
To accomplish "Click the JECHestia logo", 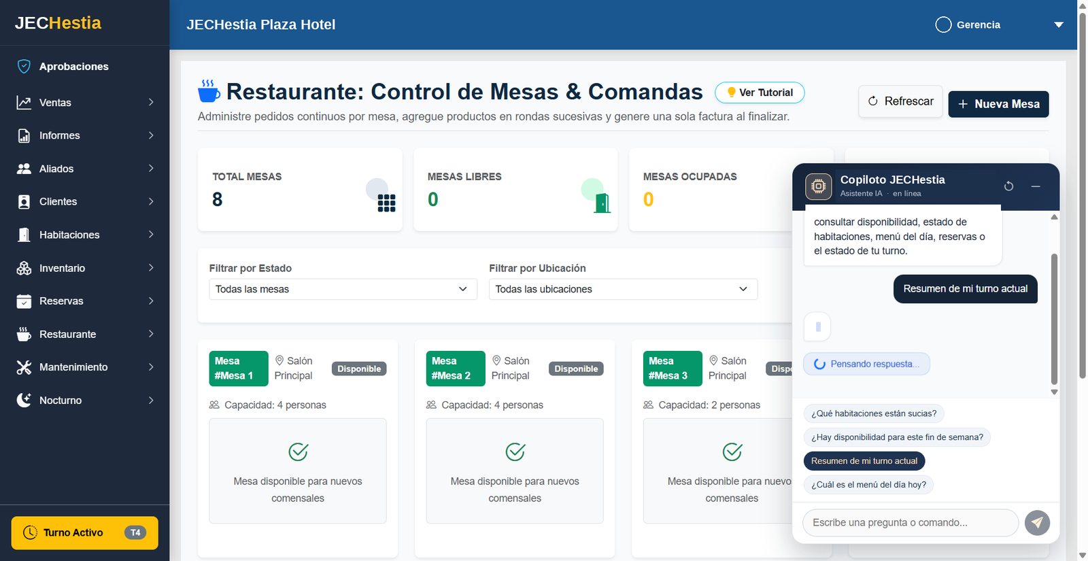I will tap(58, 23).
